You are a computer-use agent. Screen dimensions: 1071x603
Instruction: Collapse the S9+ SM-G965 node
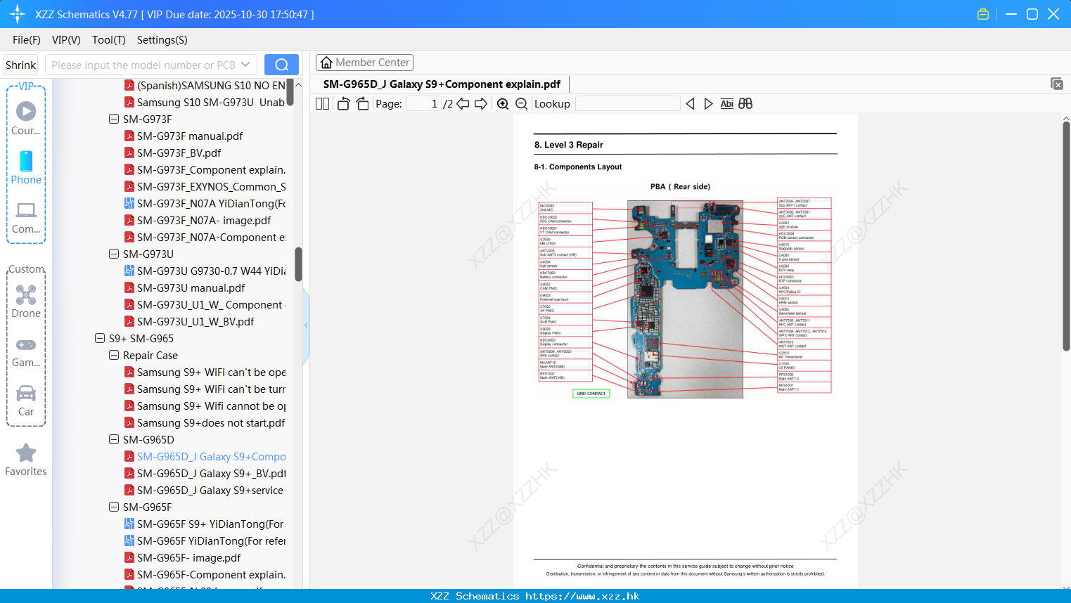(100, 338)
